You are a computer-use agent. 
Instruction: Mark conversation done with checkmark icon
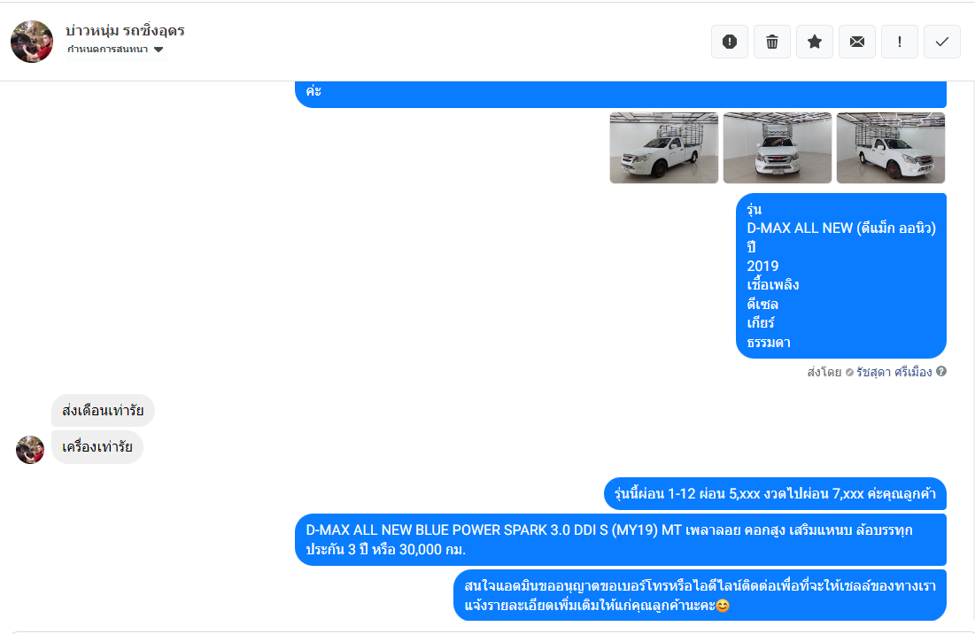(942, 42)
